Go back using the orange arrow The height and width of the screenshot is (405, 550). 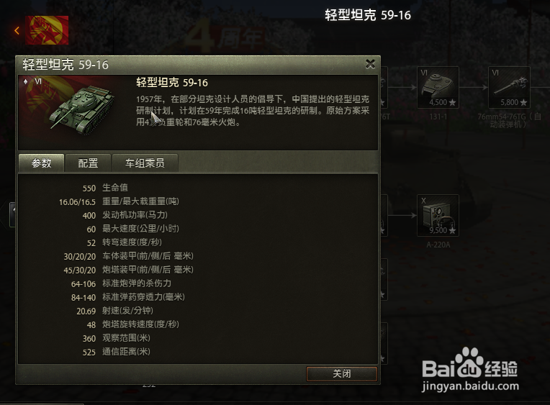(17, 31)
